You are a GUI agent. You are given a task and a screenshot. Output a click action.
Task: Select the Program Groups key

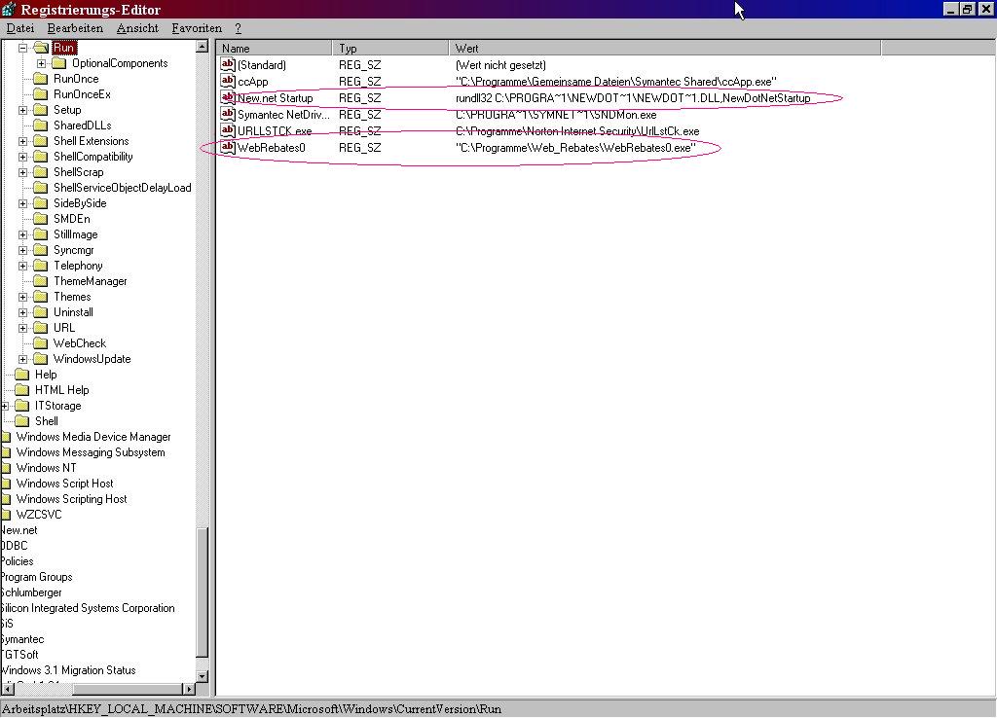coord(36,577)
